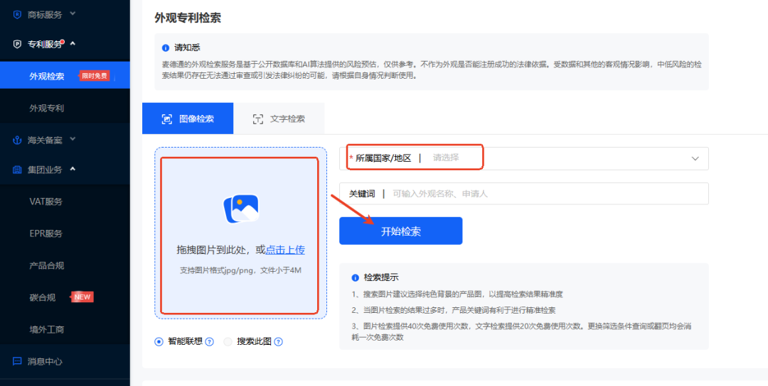The image size is (768, 386).
Task: Click the text scan icon on 文字检索 tab
Action: click(x=257, y=118)
